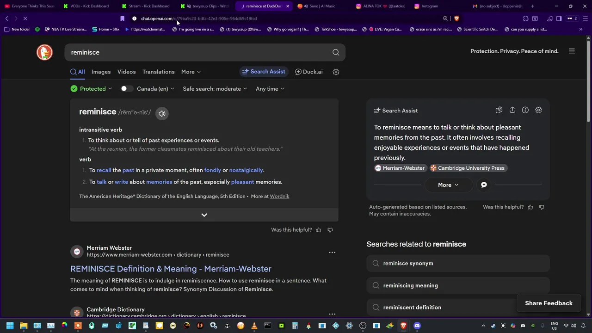Image resolution: width=592 pixels, height=333 pixels.
Task: Switch to the Instagram browser tab
Action: point(430,6)
